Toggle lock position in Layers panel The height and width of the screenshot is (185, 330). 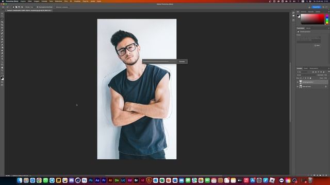pos(306,78)
